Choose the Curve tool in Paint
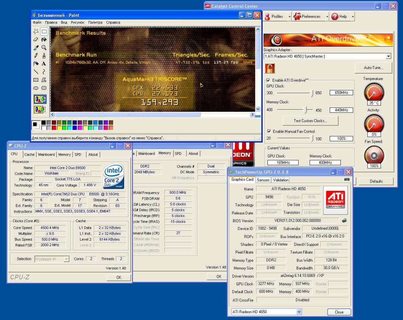Screen dimensions: 403x320 pyautogui.click(x=44, y=72)
